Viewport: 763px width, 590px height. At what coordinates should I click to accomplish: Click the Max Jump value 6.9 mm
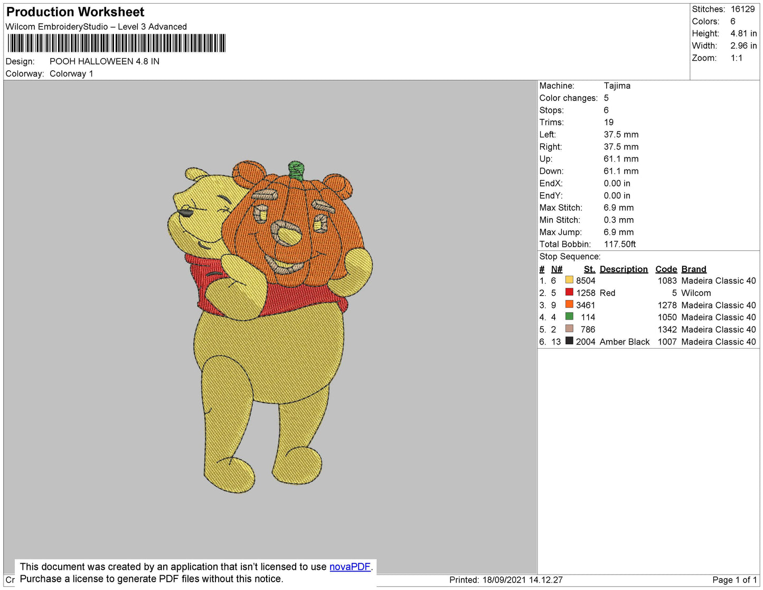[618, 232]
